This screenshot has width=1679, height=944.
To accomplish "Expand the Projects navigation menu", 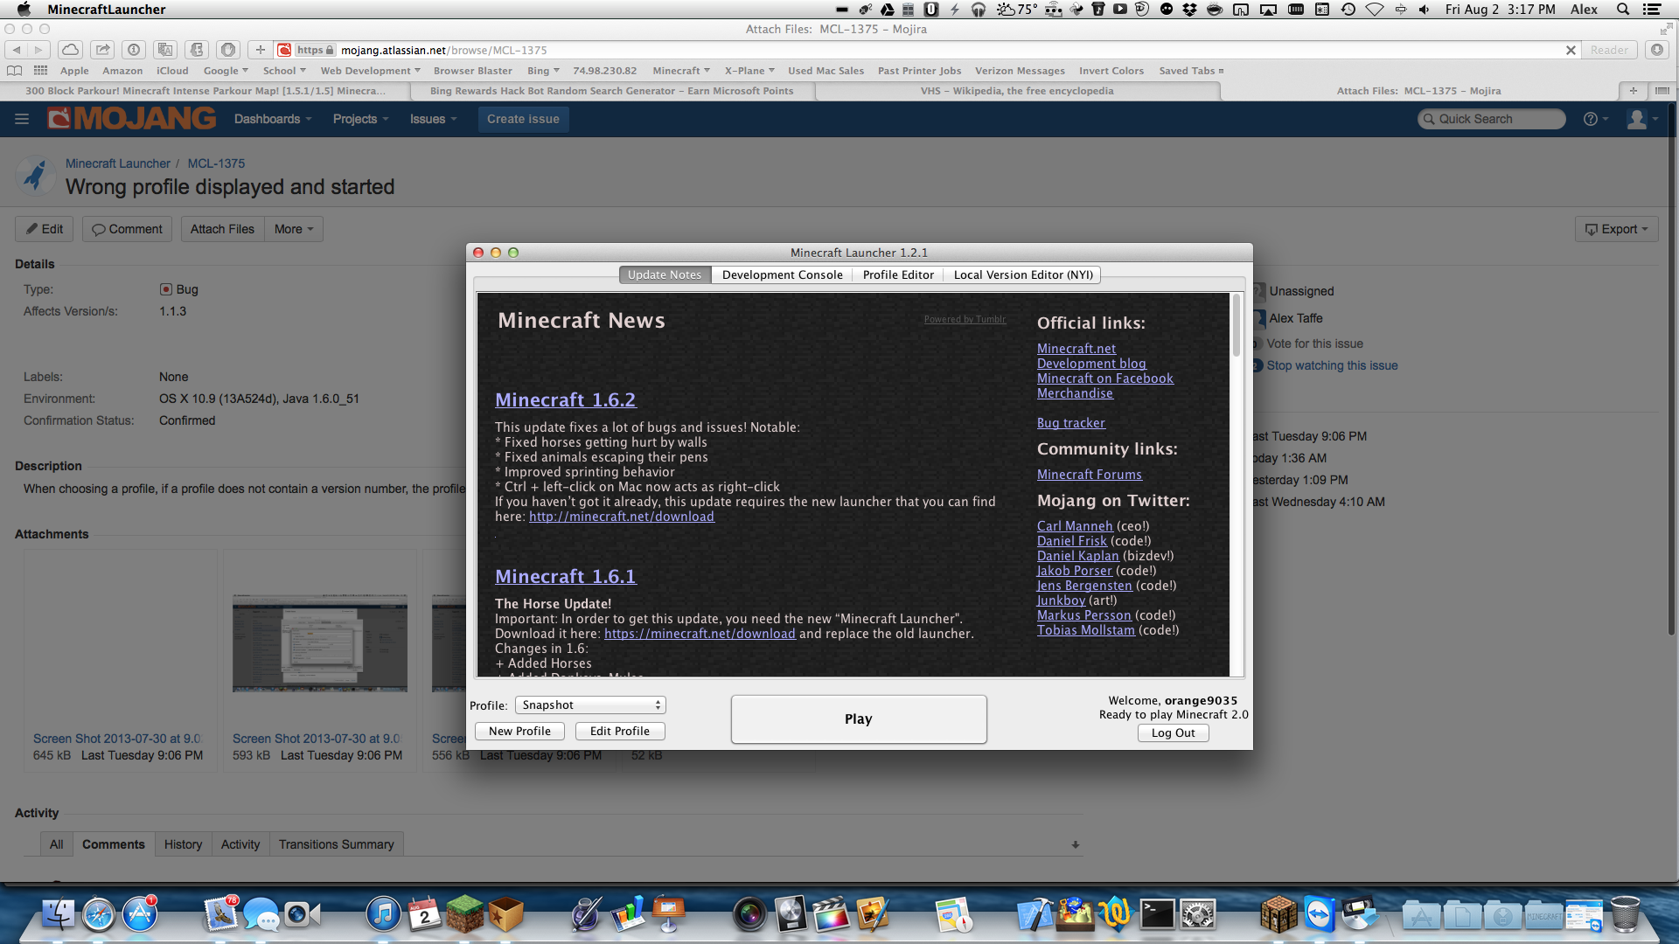I will [360, 119].
